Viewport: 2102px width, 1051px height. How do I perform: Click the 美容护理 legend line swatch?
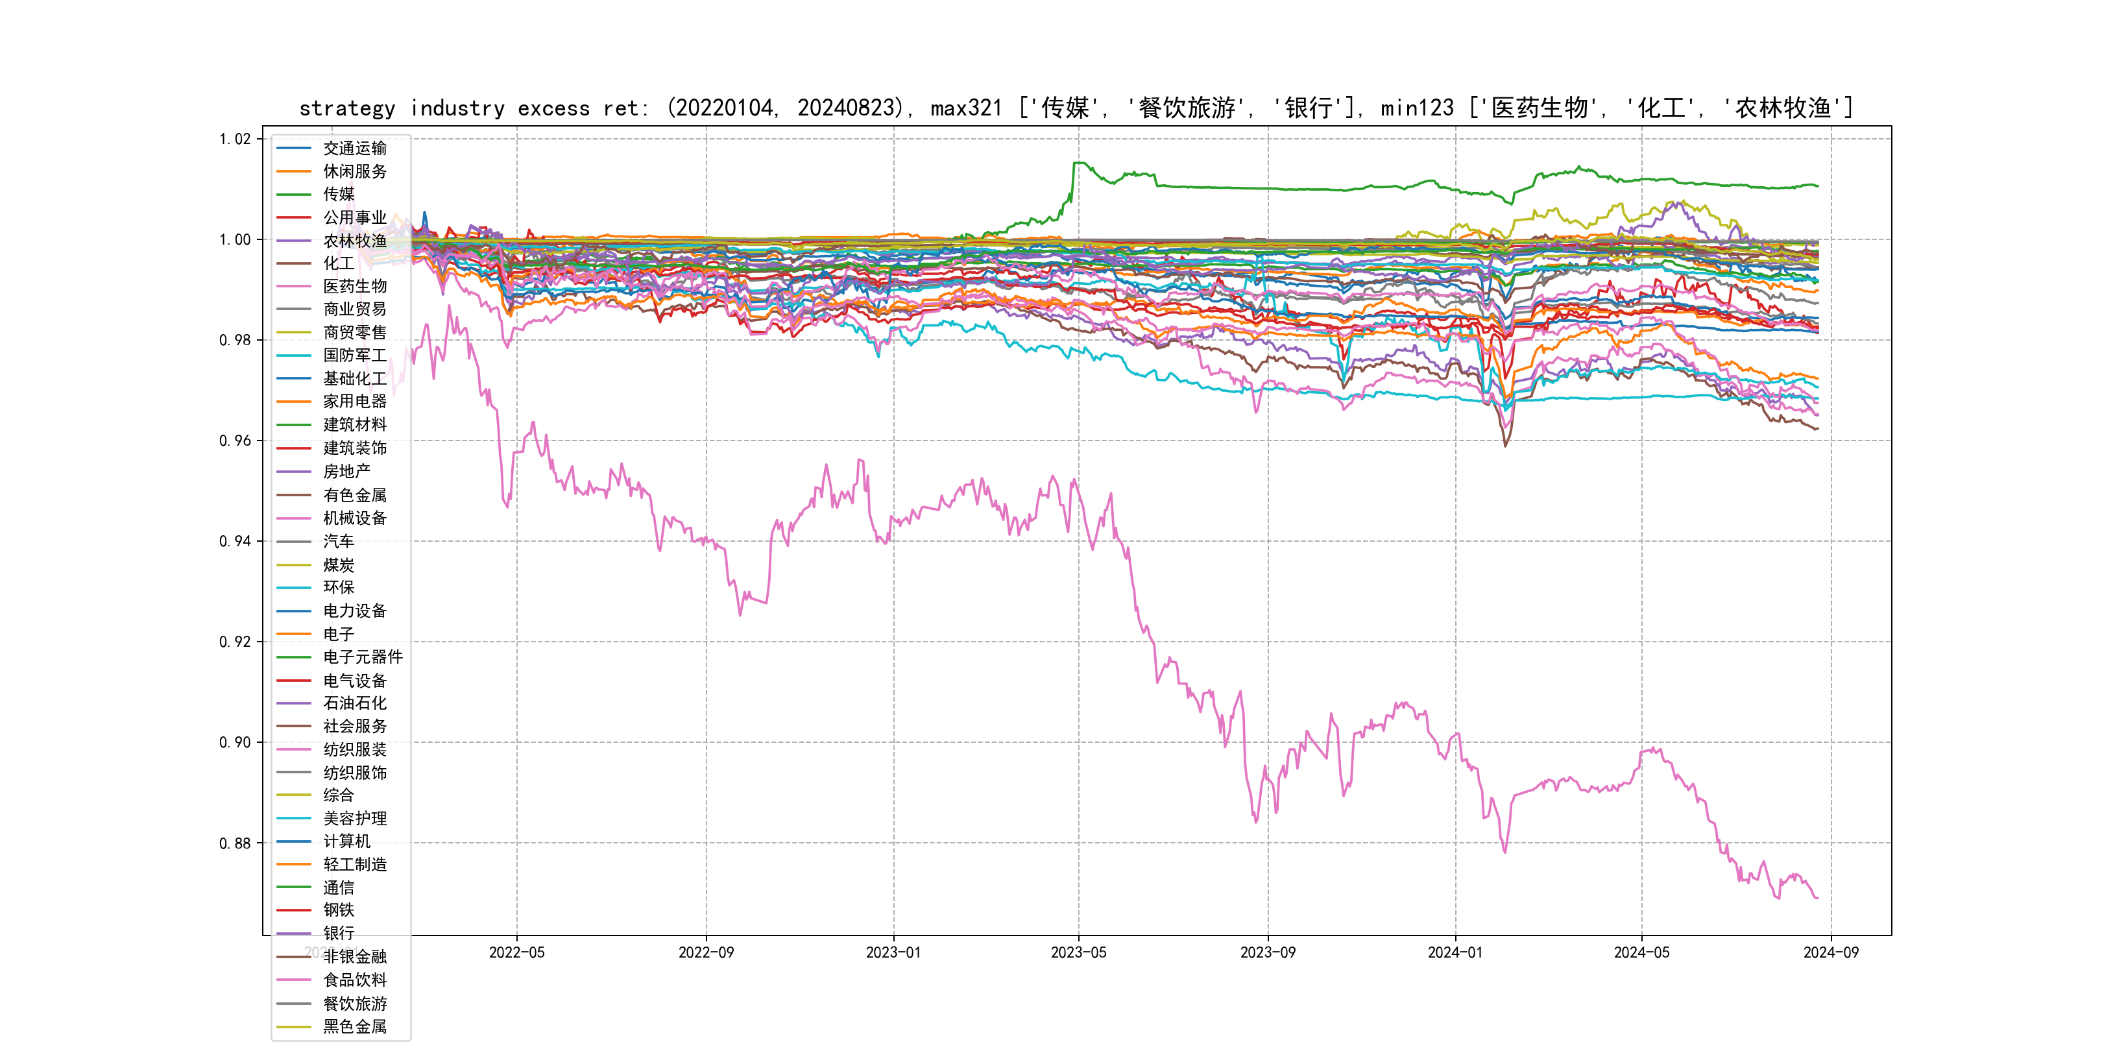294,817
